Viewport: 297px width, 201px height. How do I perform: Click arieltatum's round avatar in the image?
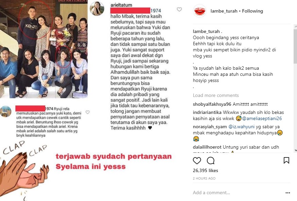pos(97,9)
